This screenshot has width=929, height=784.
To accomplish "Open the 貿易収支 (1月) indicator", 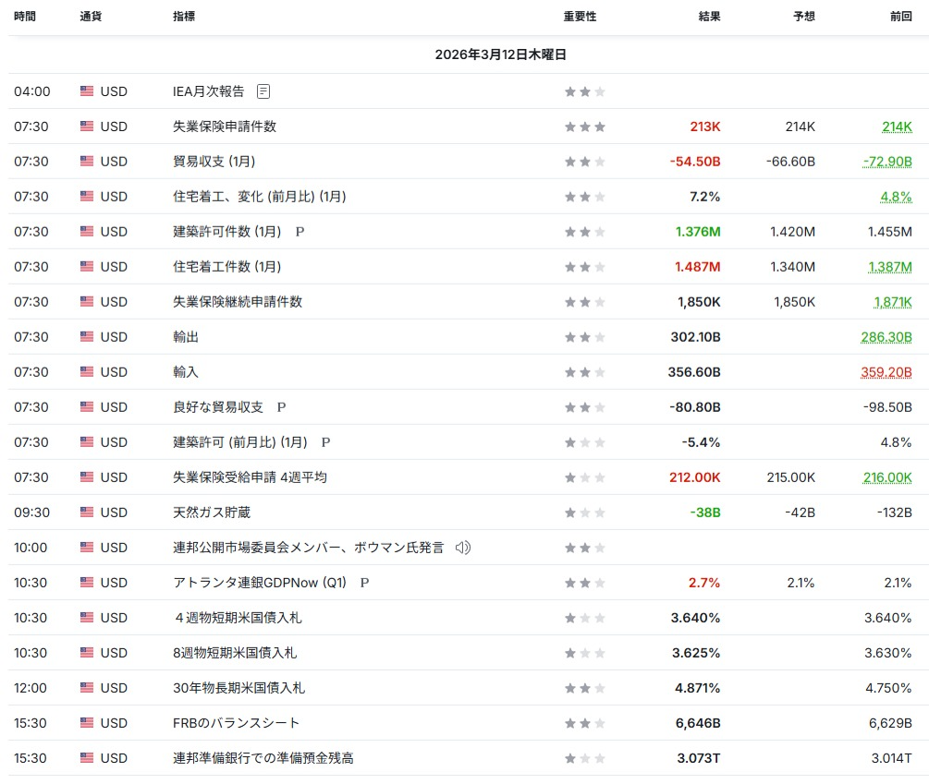I will point(214,162).
